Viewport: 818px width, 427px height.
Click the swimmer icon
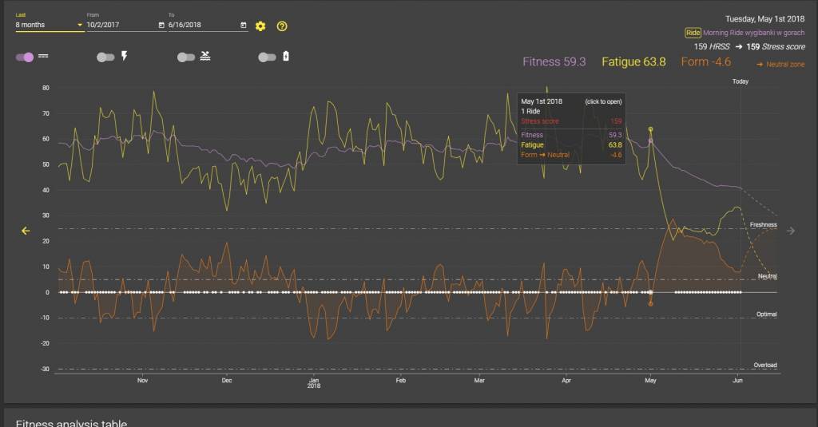pyautogui.click(x=205, y=56)
